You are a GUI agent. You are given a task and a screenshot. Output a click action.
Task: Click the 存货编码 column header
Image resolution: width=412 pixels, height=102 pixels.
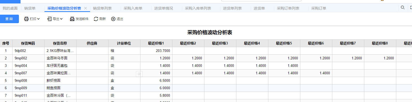click(x=28, y=43)
